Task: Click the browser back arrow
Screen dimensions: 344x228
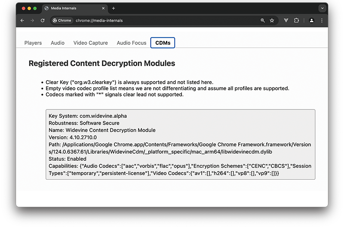Action: coord(22,20)
